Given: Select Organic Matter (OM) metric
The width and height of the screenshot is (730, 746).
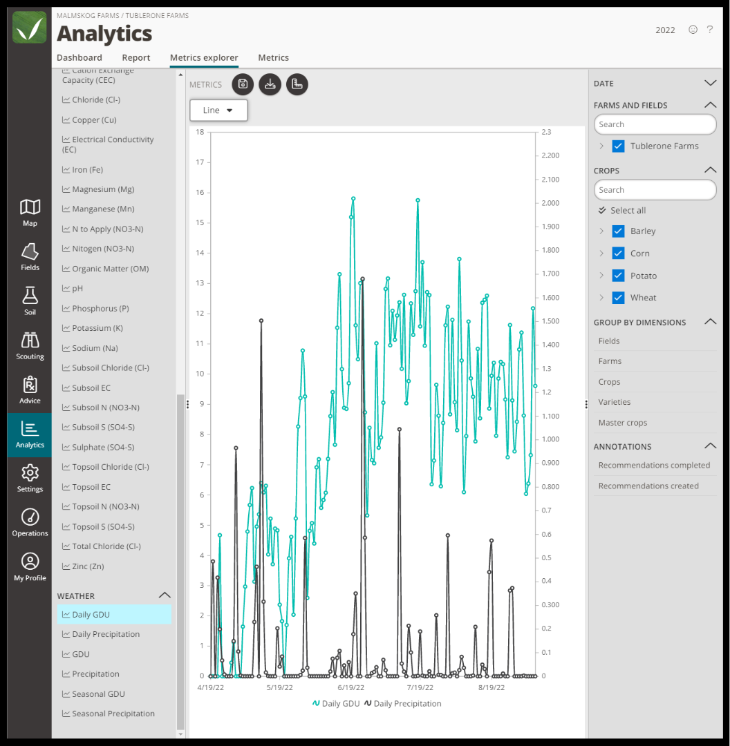Looking at the screenshot, I should coord(105,269).
